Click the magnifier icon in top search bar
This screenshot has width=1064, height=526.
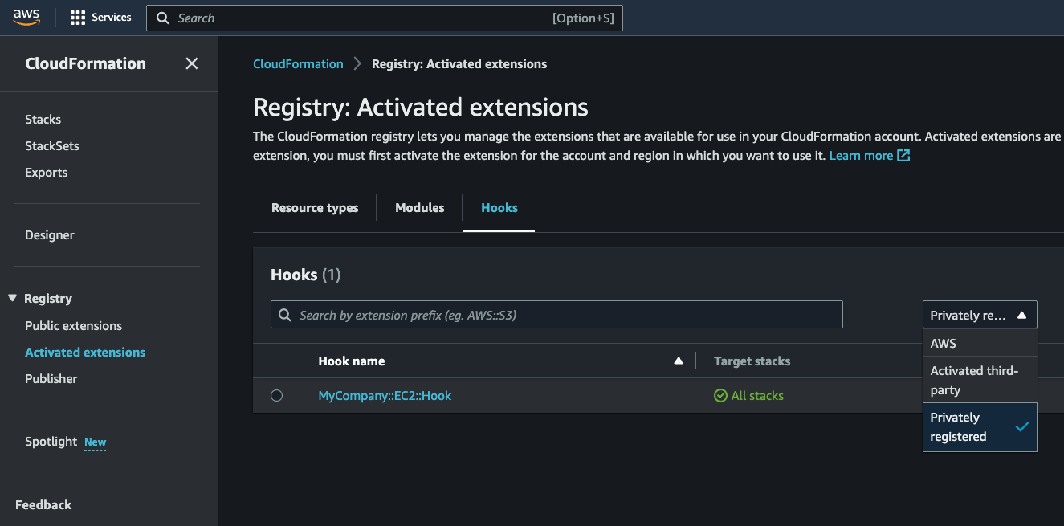[x=162, y=18]
